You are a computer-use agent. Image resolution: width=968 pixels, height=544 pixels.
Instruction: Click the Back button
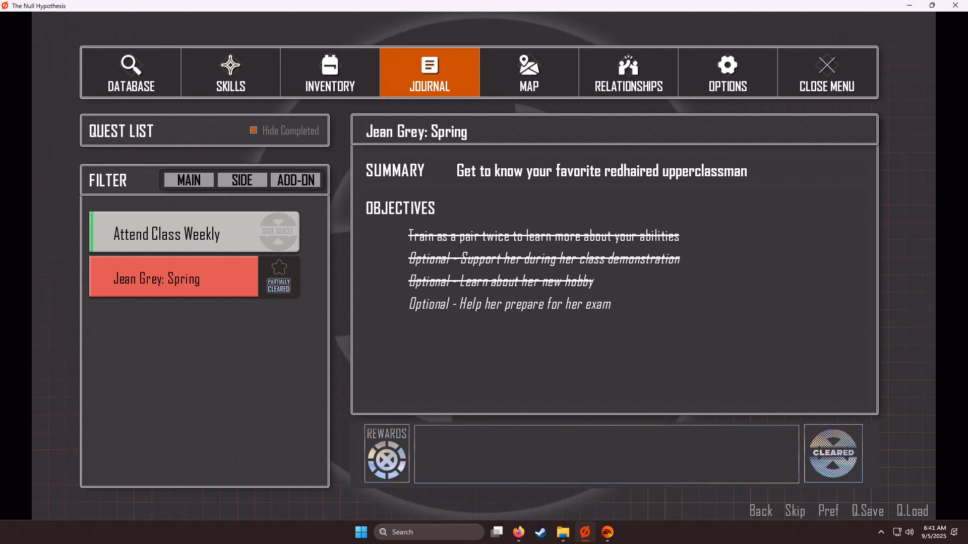(x=760, y=511)
